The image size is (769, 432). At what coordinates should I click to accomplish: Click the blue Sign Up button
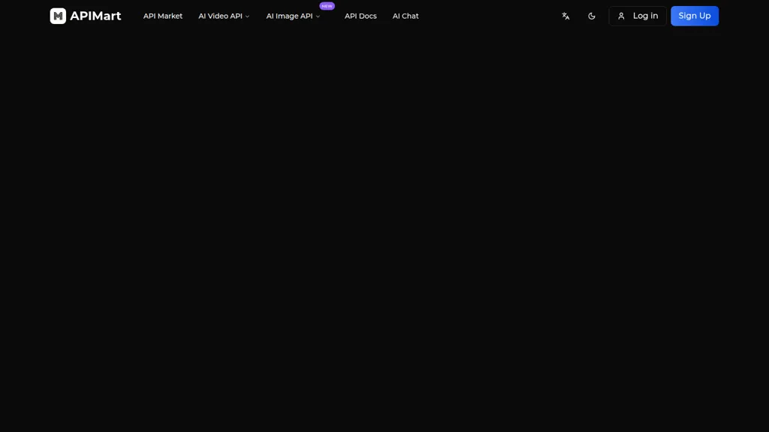click(x=695, y=16)
